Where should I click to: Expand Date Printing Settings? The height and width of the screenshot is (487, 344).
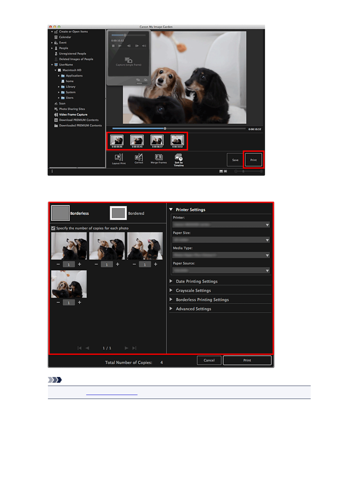171,281
